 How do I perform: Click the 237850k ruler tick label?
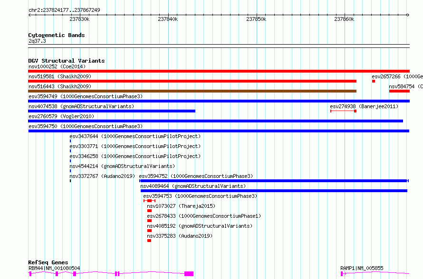[256, 19]
